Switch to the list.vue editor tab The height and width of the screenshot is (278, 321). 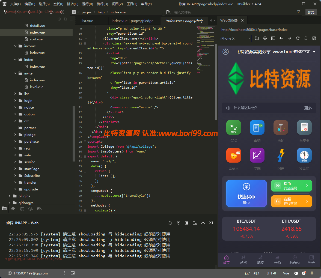[87, 21]
